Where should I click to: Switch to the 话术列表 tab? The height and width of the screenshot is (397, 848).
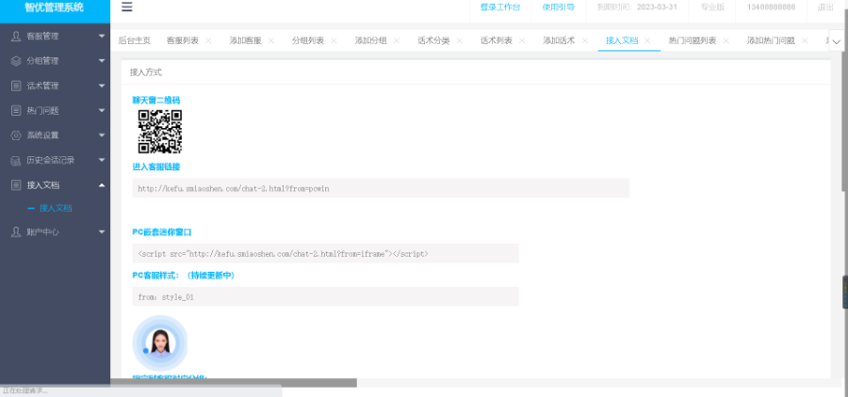click(496, 40)
